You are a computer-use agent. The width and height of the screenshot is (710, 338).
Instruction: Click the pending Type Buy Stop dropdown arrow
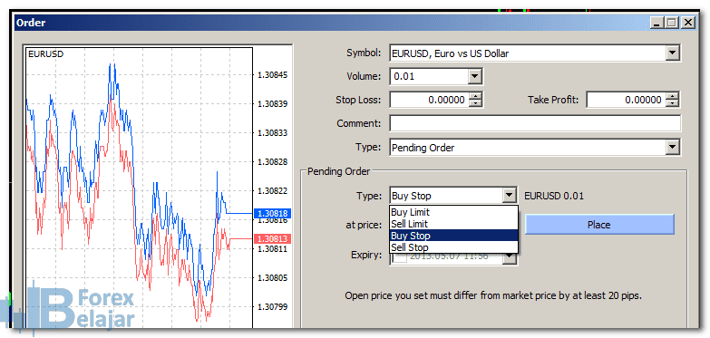click(x=510, y=196)
